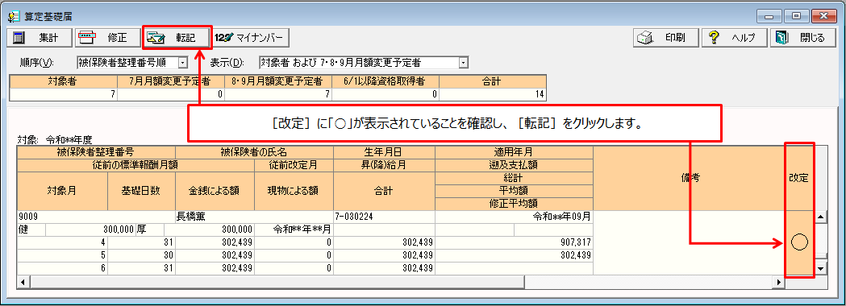The image size is (846, 306).
Task: Select the 長橋薫 name cell
Action: pyautogui.click(x=255, y=217)
